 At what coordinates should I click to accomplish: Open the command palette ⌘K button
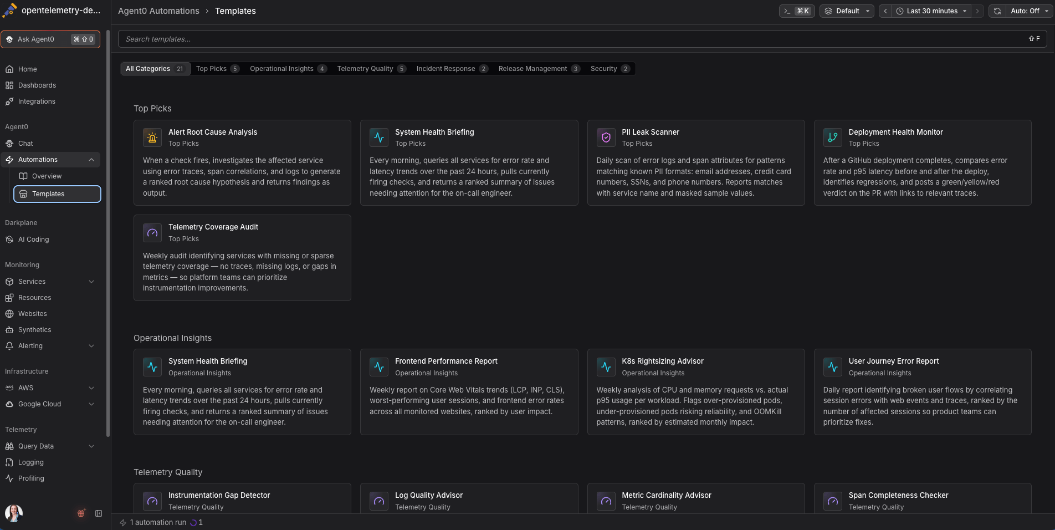point(797,11)
